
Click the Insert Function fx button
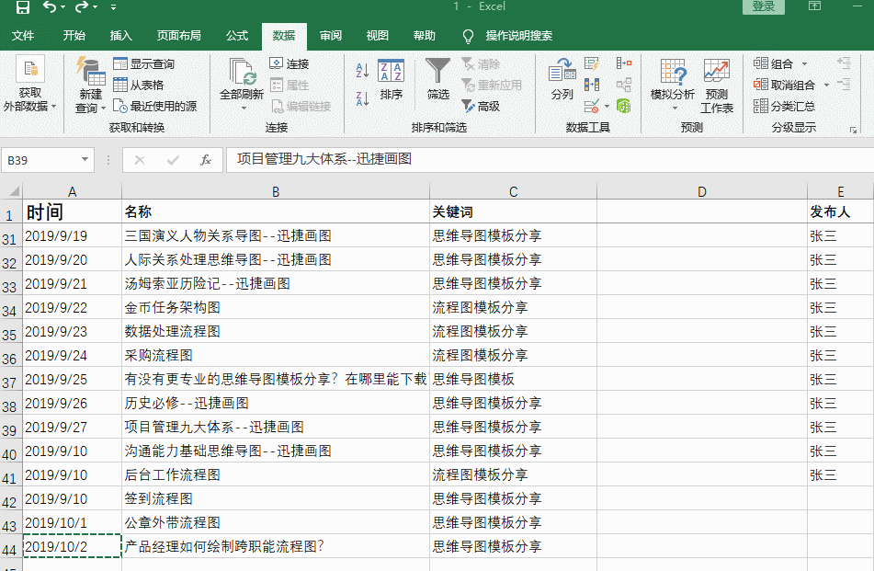tap(206, 160)
